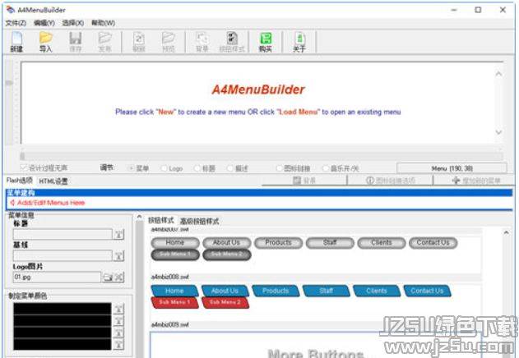The image size is (519, 358).
Task: Click into the 标题 text field
Action: coord(63,234)
